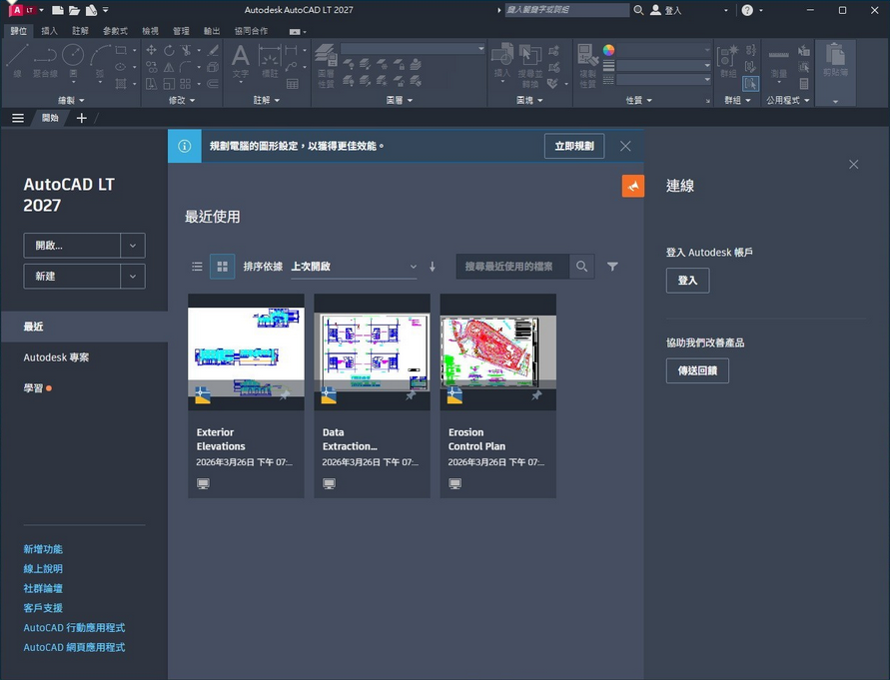Open the Annotate (註解) ribbon tab
This screenshot has height=680, width=890.
point(80,31)
